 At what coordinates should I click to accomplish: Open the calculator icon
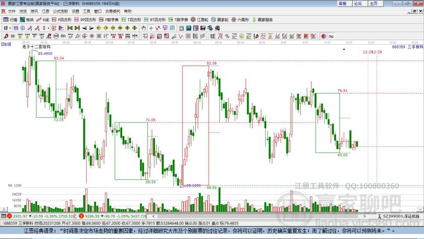tap(188, 28)
